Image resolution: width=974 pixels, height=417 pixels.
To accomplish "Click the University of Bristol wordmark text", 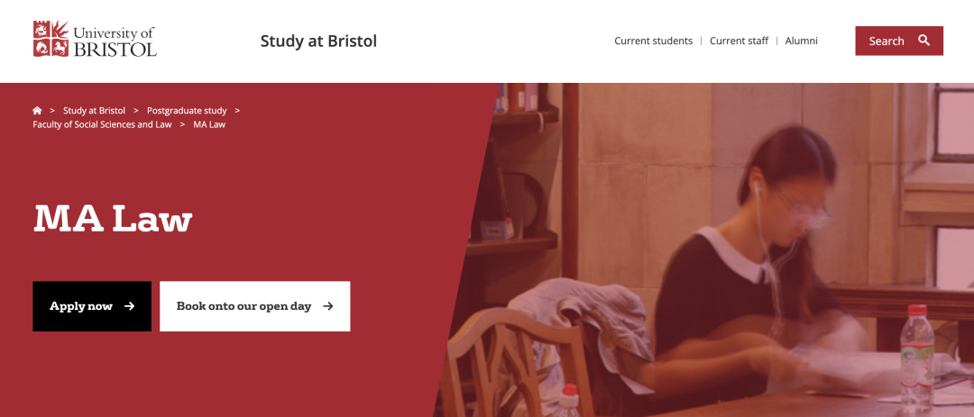I will [x=115, y=41].
